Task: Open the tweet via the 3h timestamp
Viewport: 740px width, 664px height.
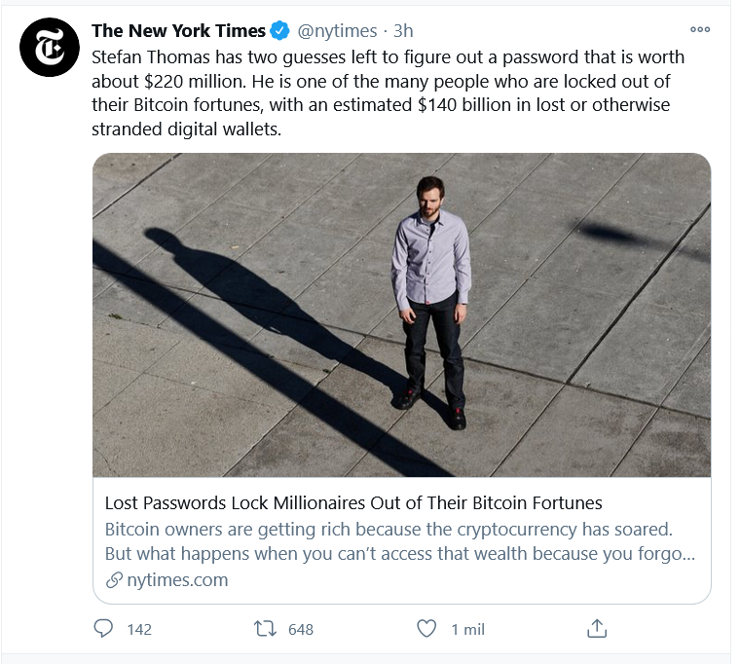Action: tap(403, 31)
